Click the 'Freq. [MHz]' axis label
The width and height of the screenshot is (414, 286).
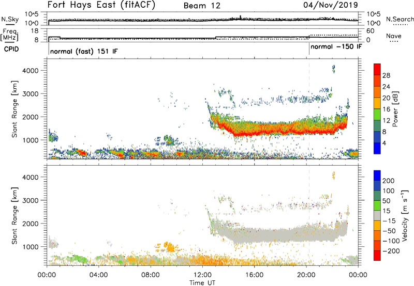click(x=9, y=35)
